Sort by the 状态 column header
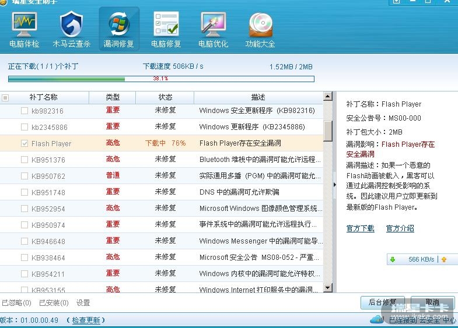 pos(165,97)
